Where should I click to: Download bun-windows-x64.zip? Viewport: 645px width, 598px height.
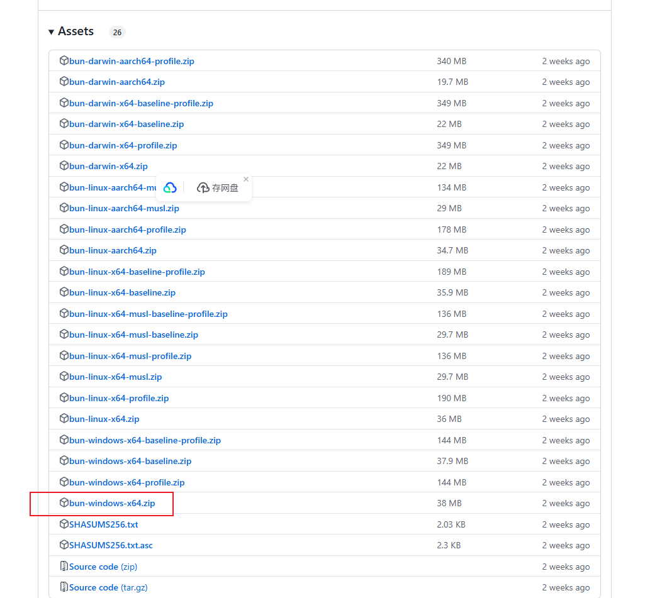112,504
